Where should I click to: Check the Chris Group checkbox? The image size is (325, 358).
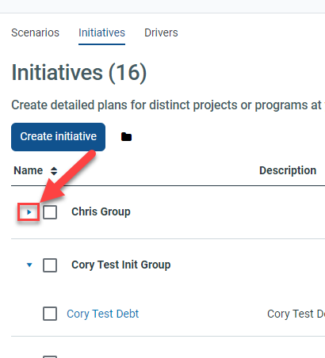pyautogui.click(x=50, y=212)
